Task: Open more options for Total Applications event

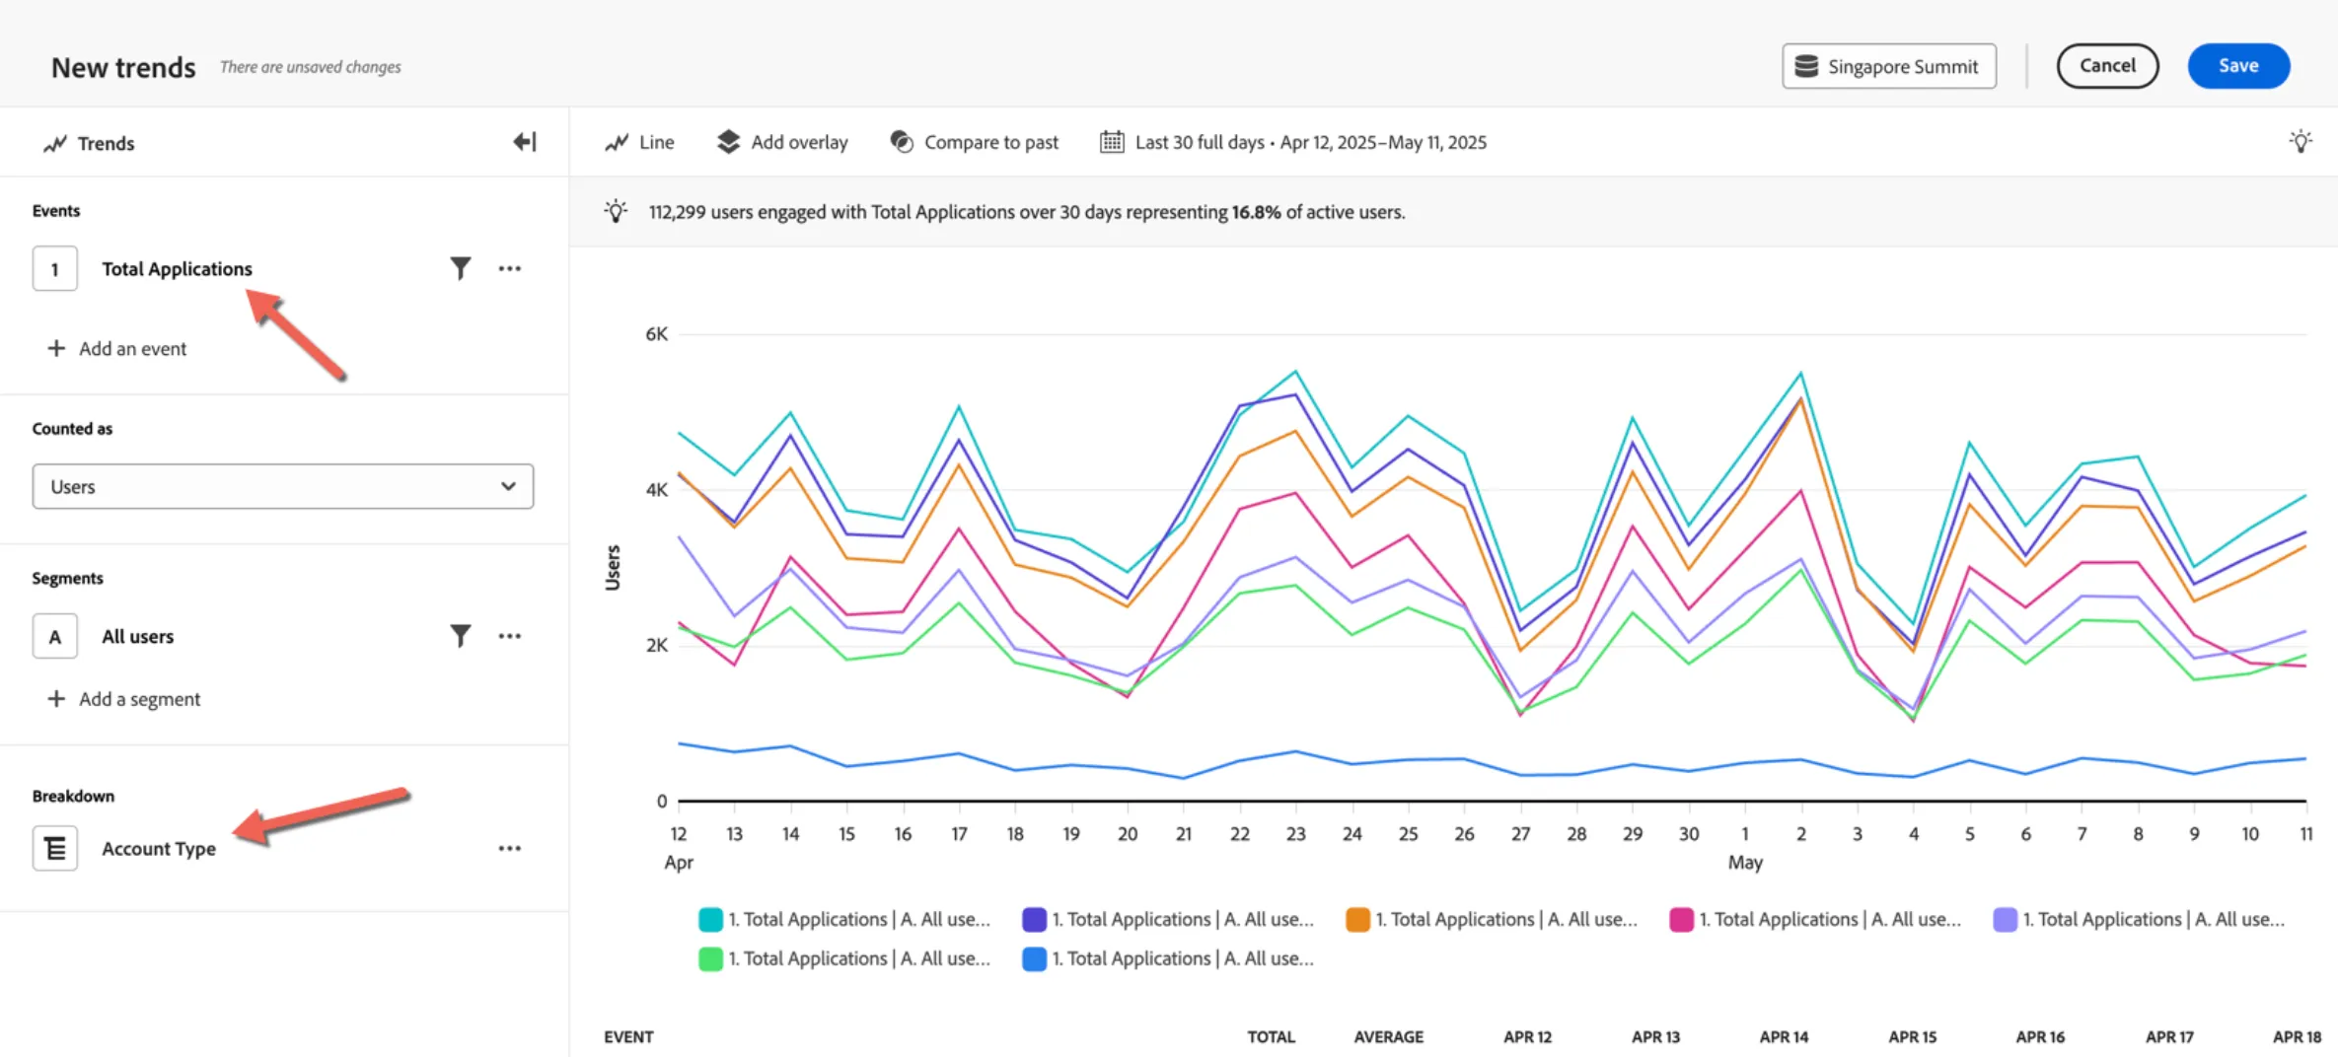Action: tap(509, 268)
